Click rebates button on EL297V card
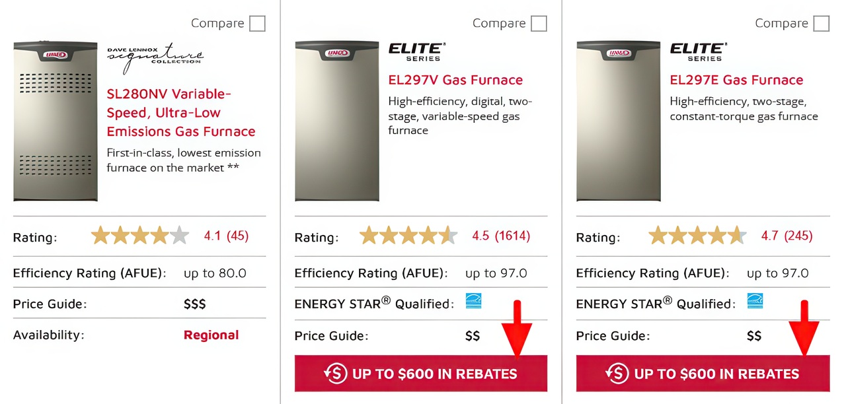846x404 pixels. point(421,374)
